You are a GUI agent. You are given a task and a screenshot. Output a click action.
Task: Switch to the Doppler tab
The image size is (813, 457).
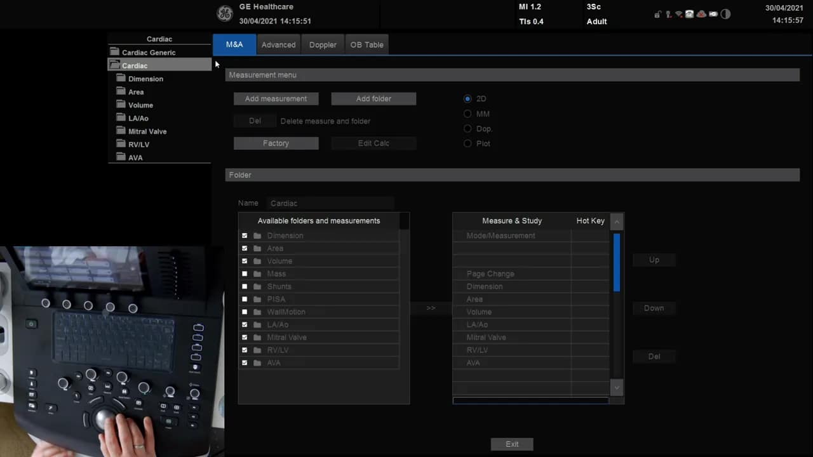323,44
